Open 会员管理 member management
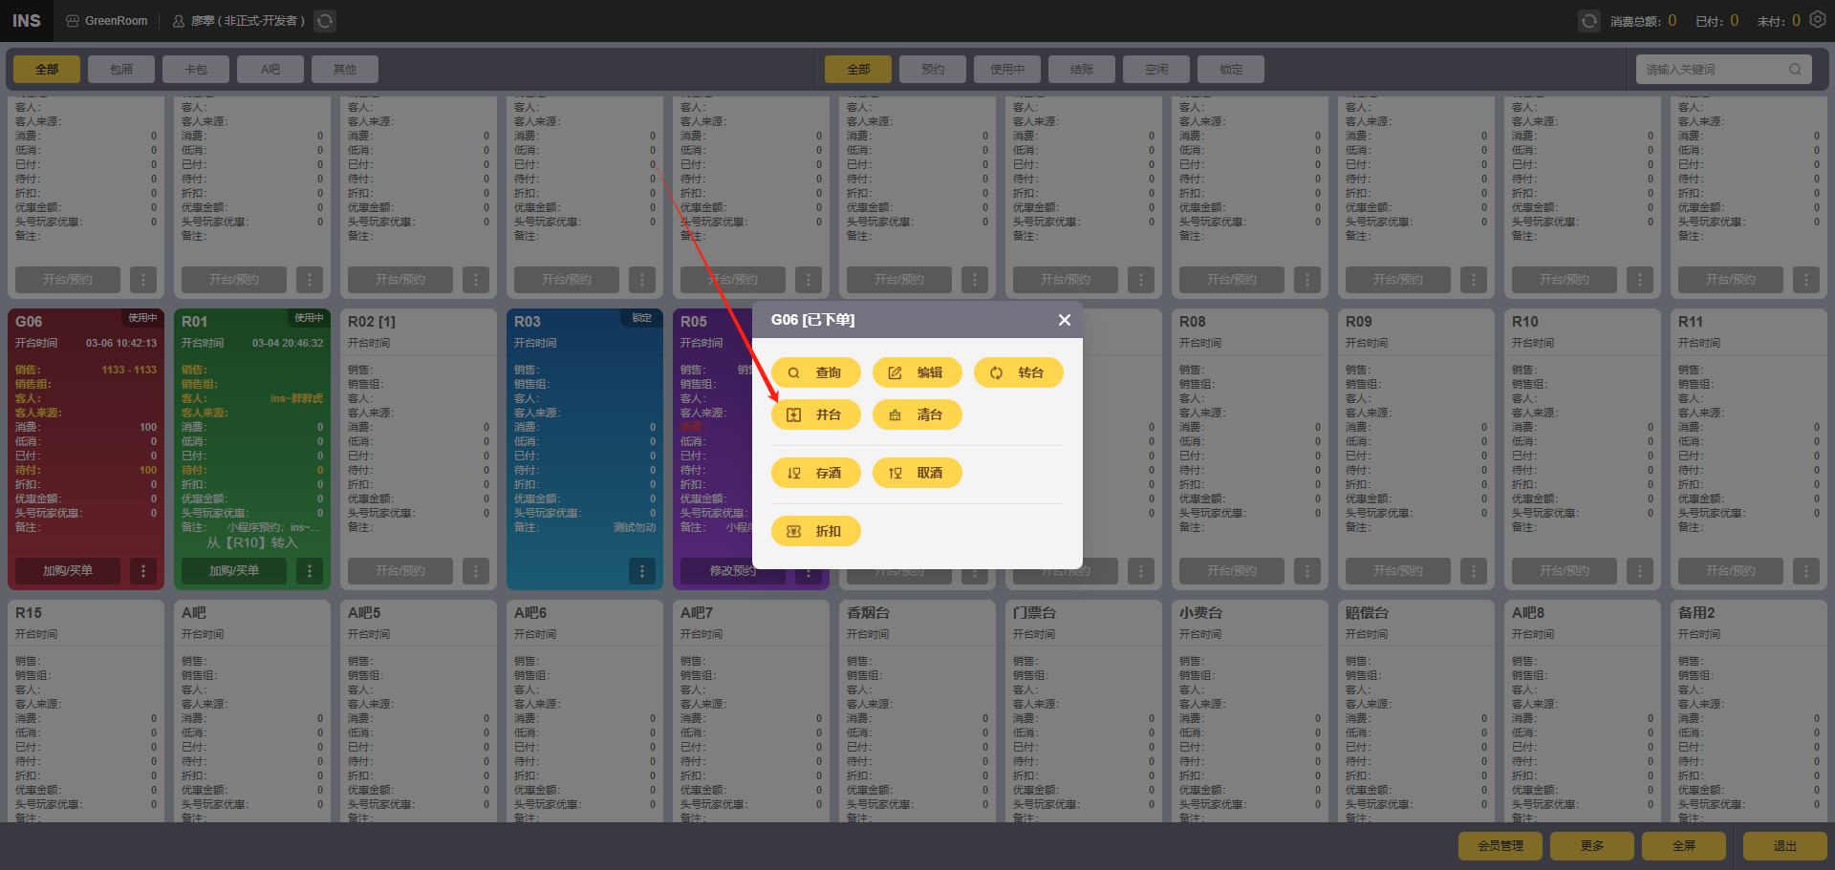 coord(1500,846)
